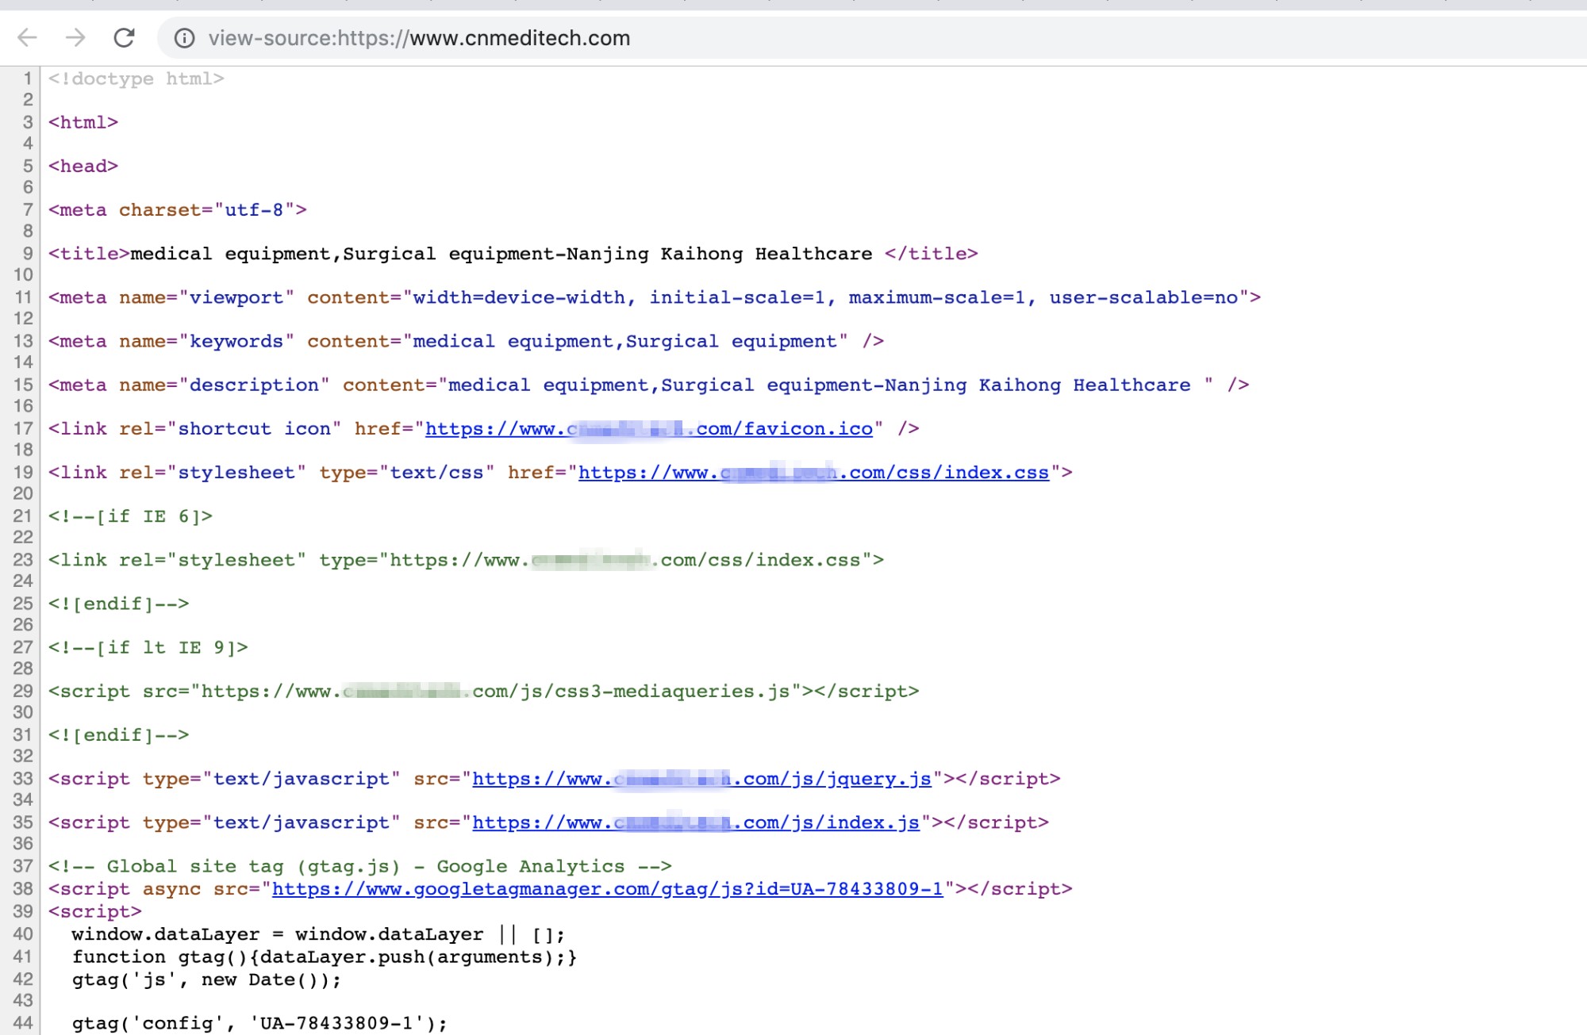Click the title tag text line
Viewport: 1587px width, 1035px height.
point(513,254)
